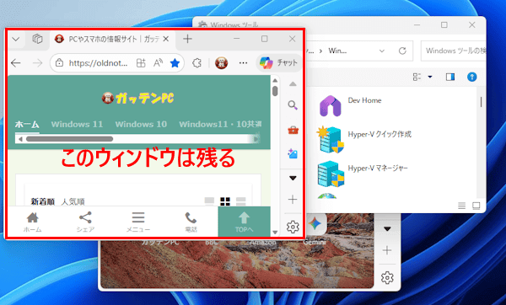Image resolution: width=506 pixels, height=305 pixels.
Task: Switch to two-row list layout icon
Action: pos(240,201)
